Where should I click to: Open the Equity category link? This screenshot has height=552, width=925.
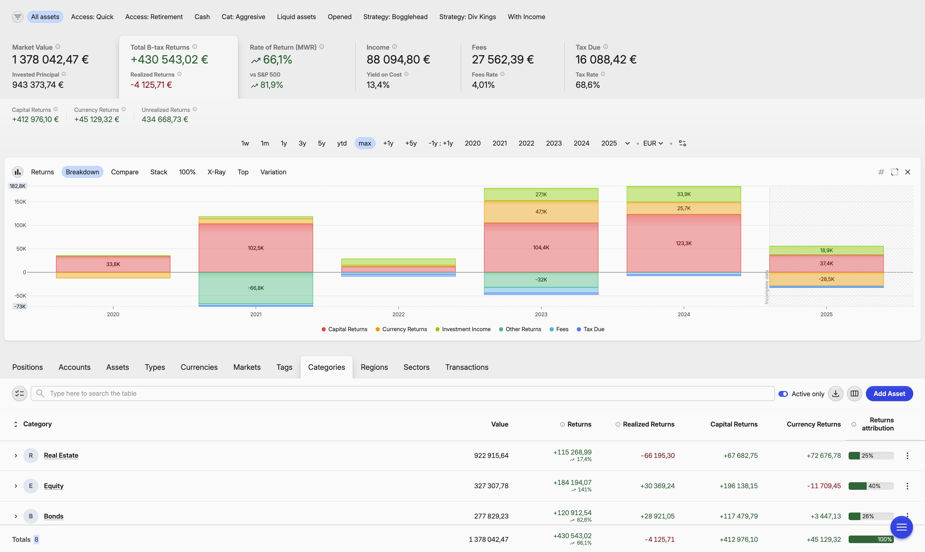point(54,486)
